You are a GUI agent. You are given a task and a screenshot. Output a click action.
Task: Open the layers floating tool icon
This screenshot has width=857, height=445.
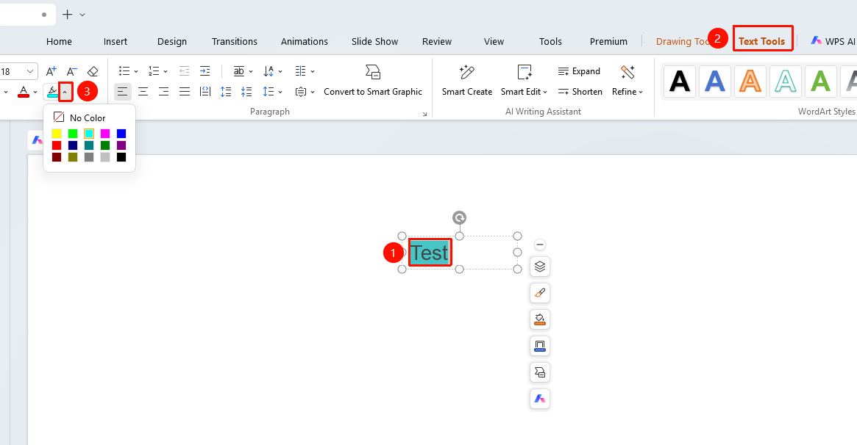[x=540, y=267]
